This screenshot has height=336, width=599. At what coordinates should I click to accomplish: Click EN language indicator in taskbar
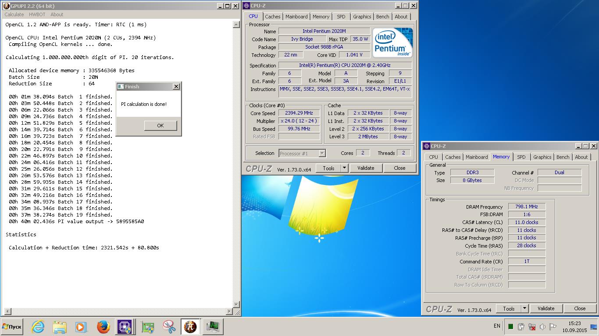497,326
